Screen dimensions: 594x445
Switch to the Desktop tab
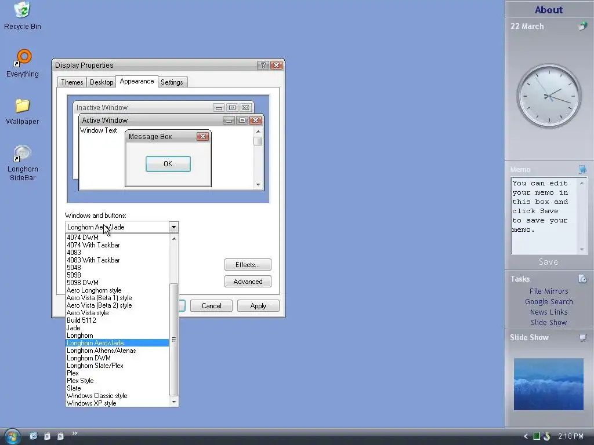(x=102, y=82)
